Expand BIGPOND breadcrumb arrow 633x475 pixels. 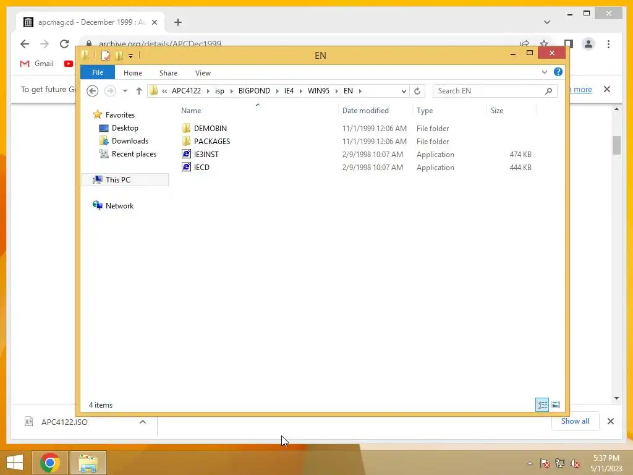tap(278, 91)
